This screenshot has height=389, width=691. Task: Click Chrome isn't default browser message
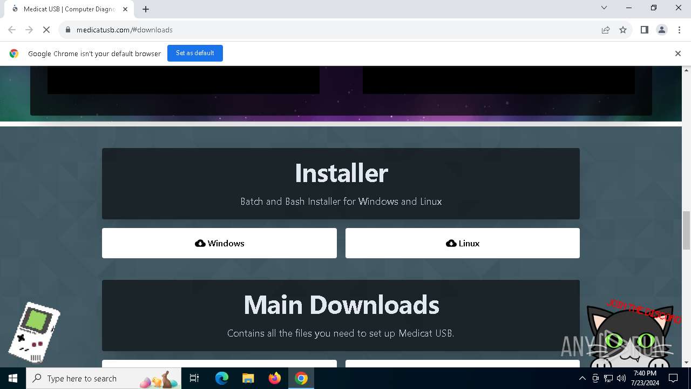(94, 53)
